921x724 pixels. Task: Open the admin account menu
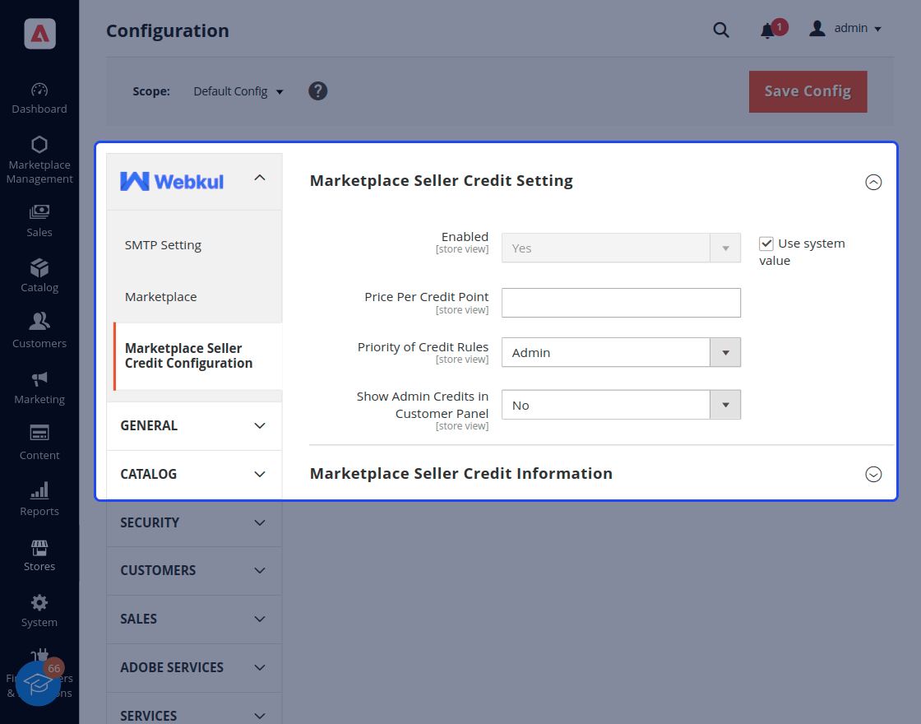pos(846,28)
